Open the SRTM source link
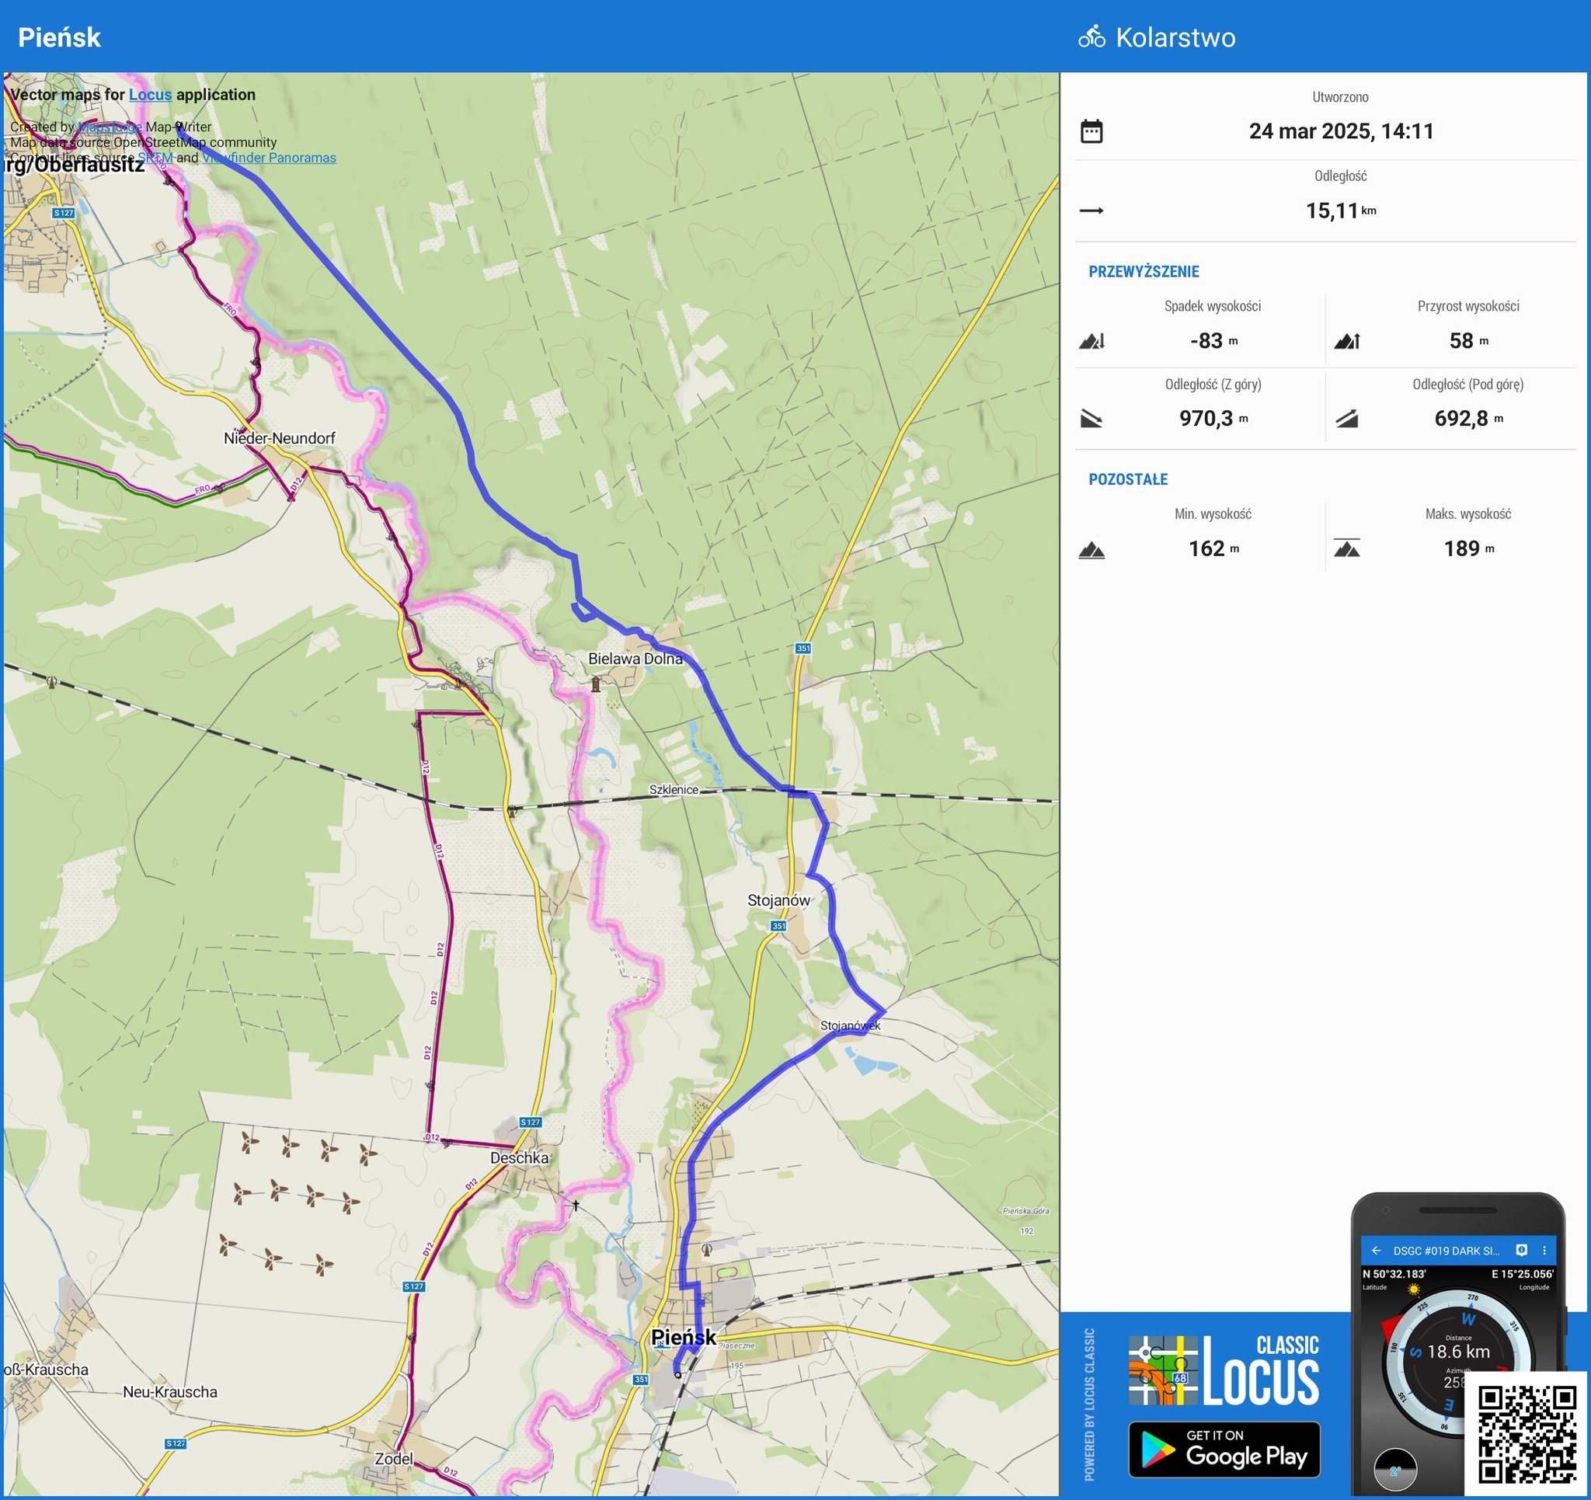 point(155,158)
